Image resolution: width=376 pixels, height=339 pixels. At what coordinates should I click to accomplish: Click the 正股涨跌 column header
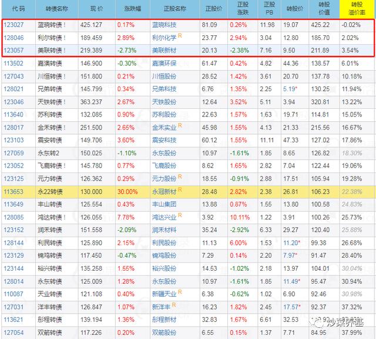[x=243, y=9]
